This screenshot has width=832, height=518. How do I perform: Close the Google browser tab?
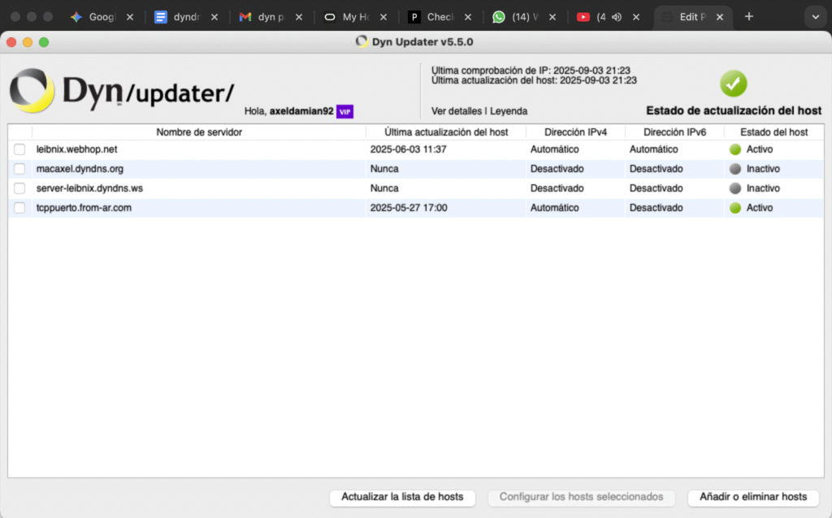(130, 17)
